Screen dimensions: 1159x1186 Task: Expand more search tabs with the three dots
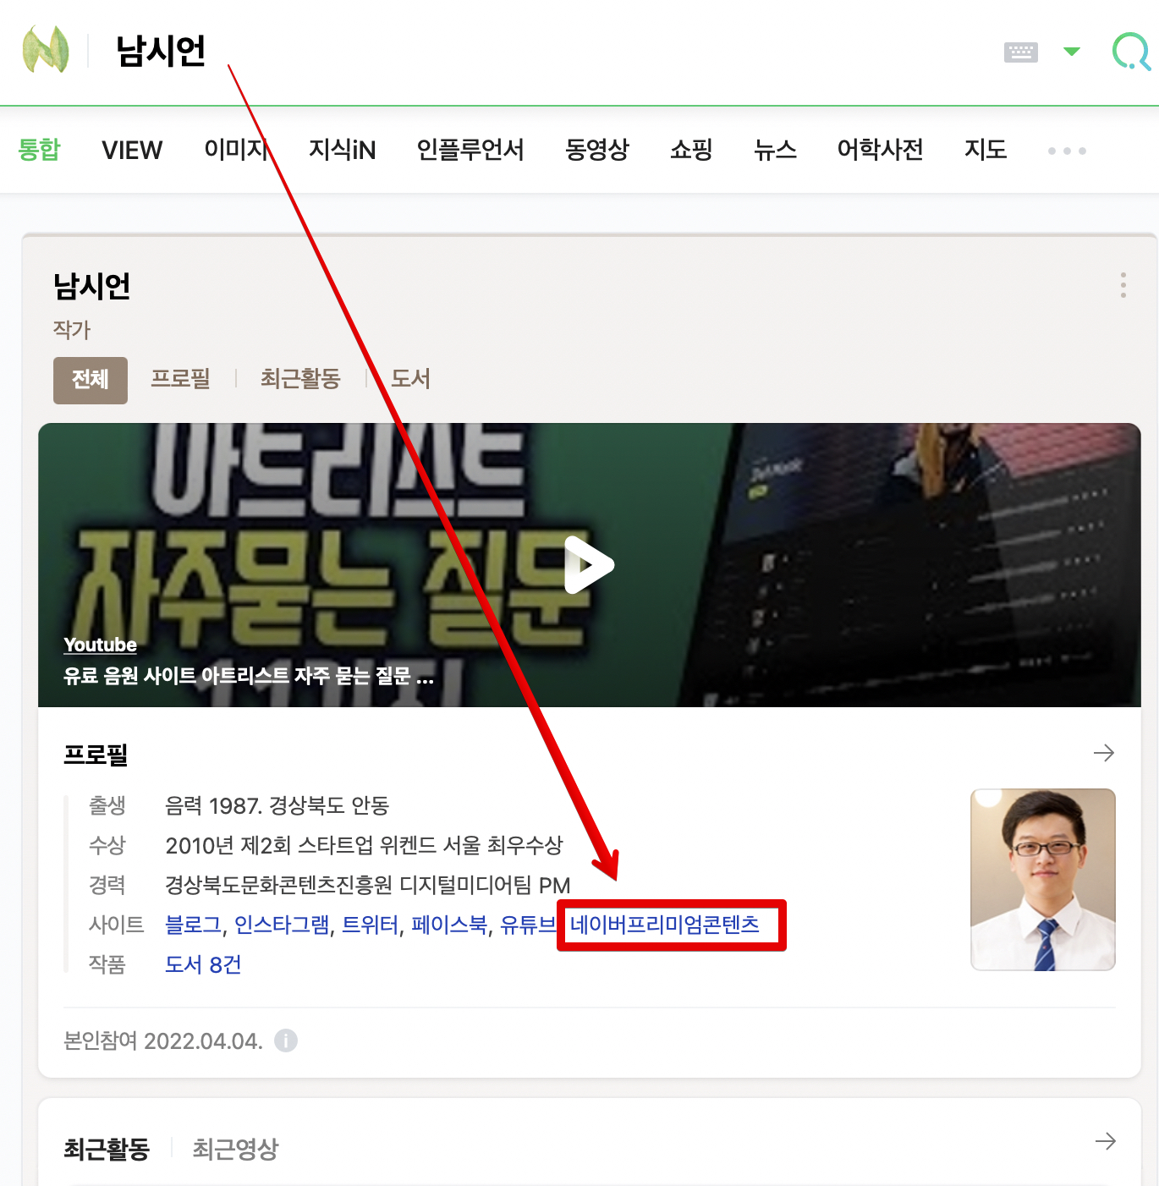[1067, 151]
